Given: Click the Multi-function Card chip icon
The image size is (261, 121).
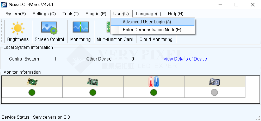Looking at the screenshot, I should pos(108,27).
